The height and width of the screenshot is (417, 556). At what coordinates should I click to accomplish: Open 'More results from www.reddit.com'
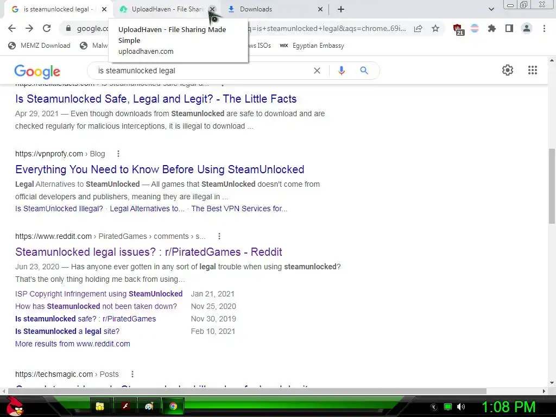pyautogui.click(x=73, y=344)
